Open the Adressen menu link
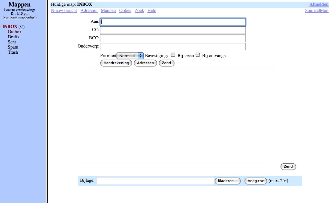This screenshot has width=331, height=203. pos(89,11)
